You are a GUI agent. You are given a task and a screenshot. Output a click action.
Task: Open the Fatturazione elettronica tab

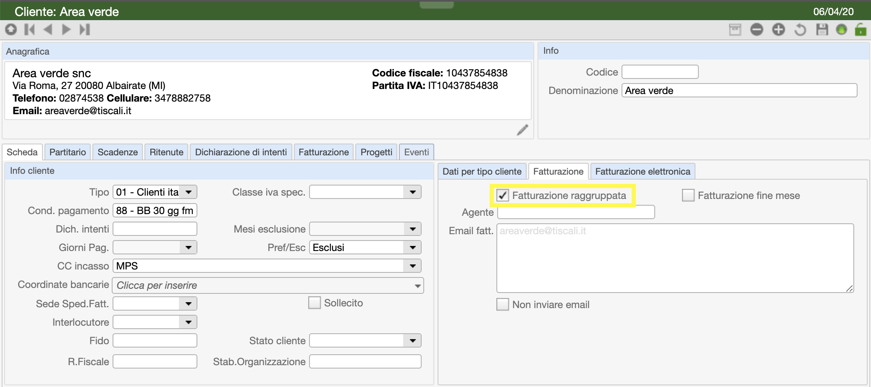643,172
